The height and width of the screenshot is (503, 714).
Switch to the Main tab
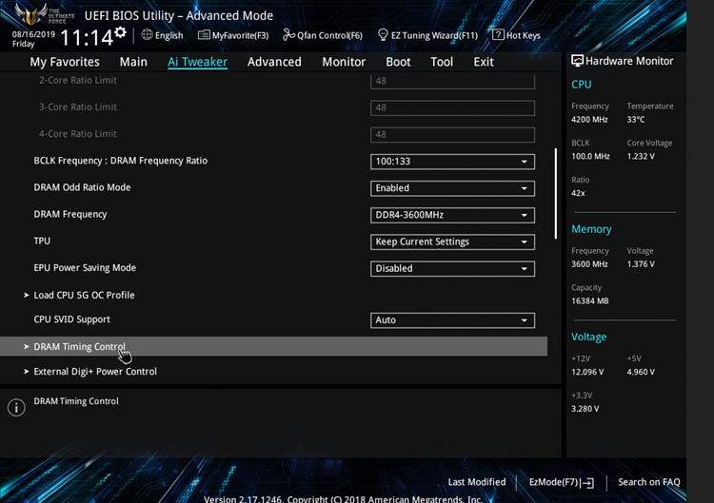click(133, 62)
